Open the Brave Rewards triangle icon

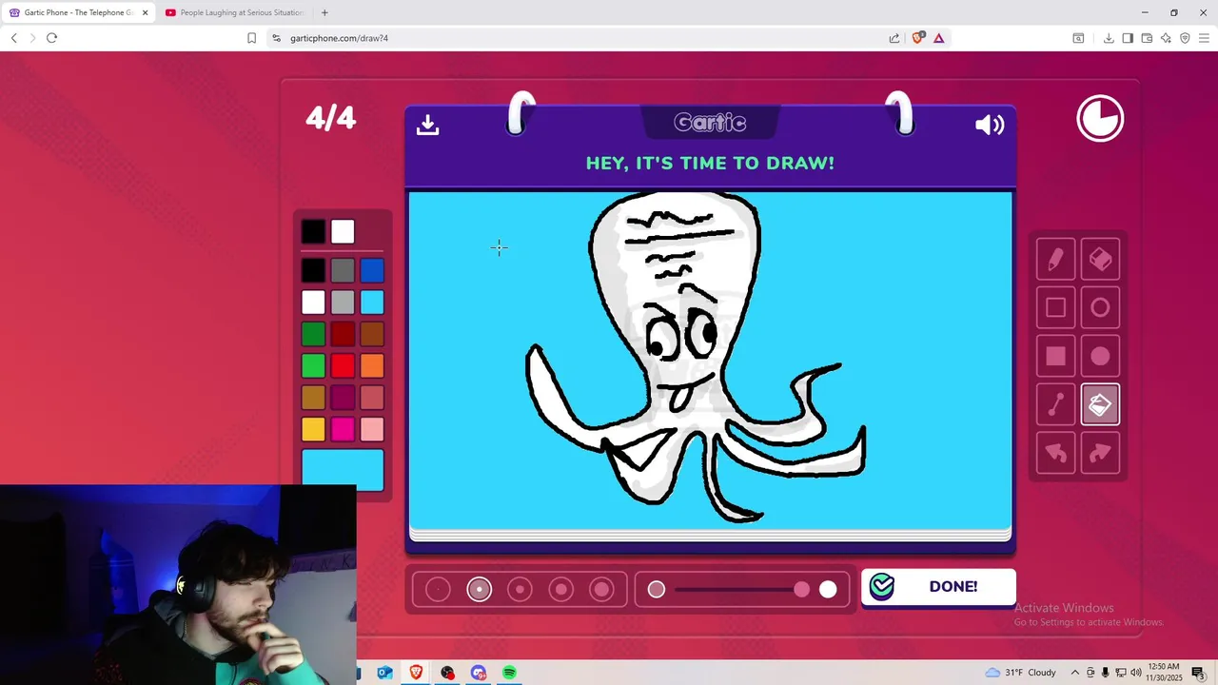tap(938, 38)
